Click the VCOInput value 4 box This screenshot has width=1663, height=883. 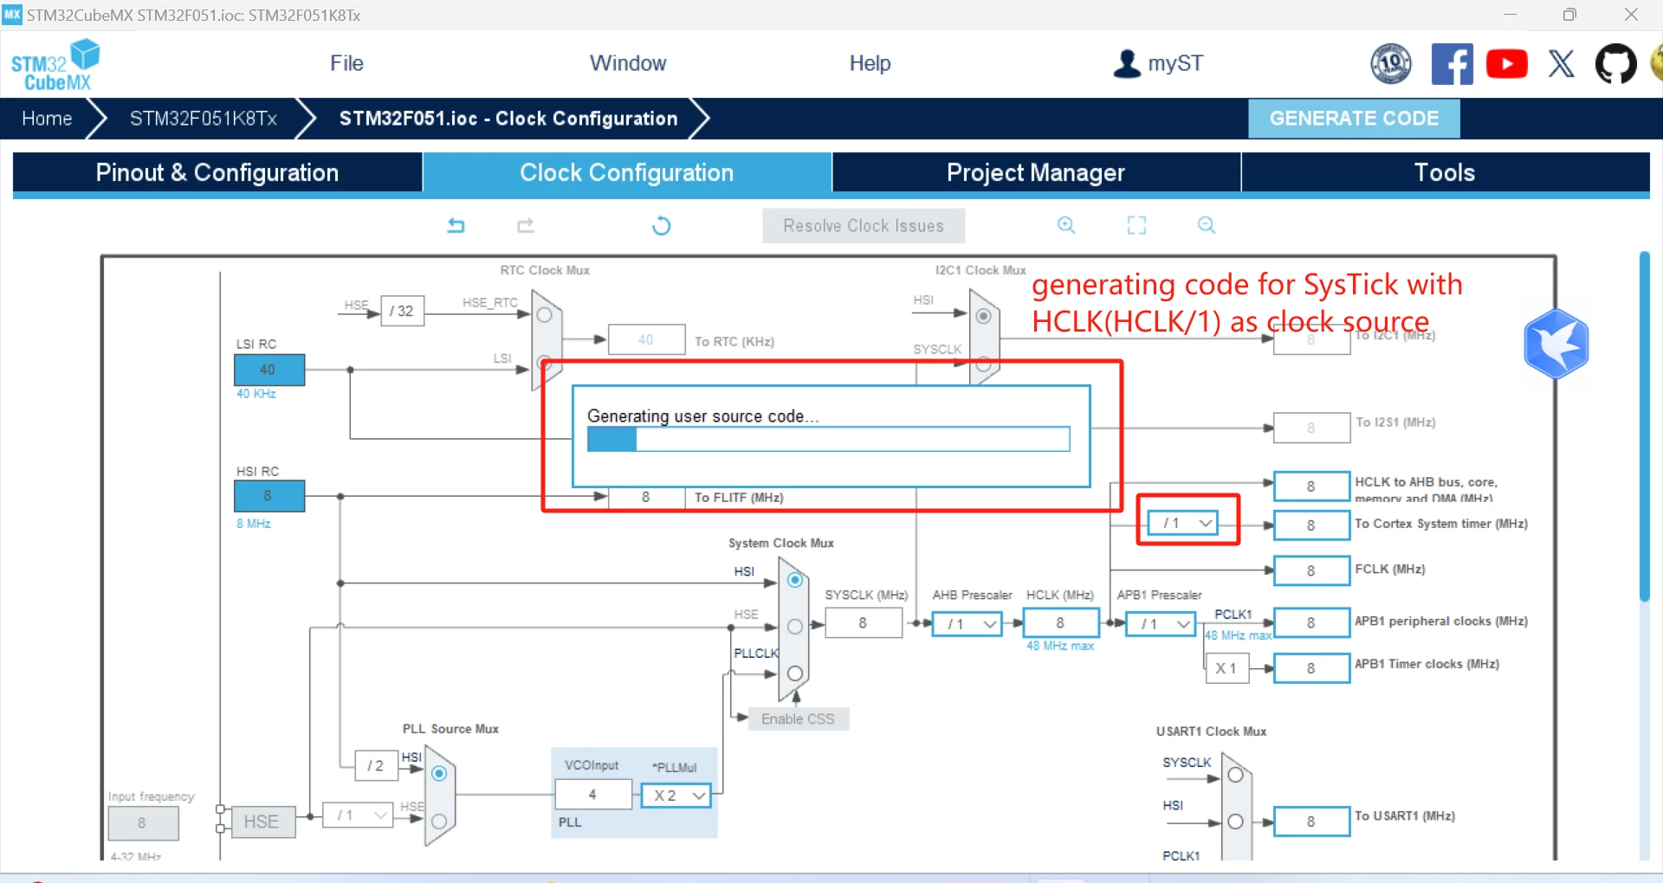pyautogui.click(x=593, y=795)
